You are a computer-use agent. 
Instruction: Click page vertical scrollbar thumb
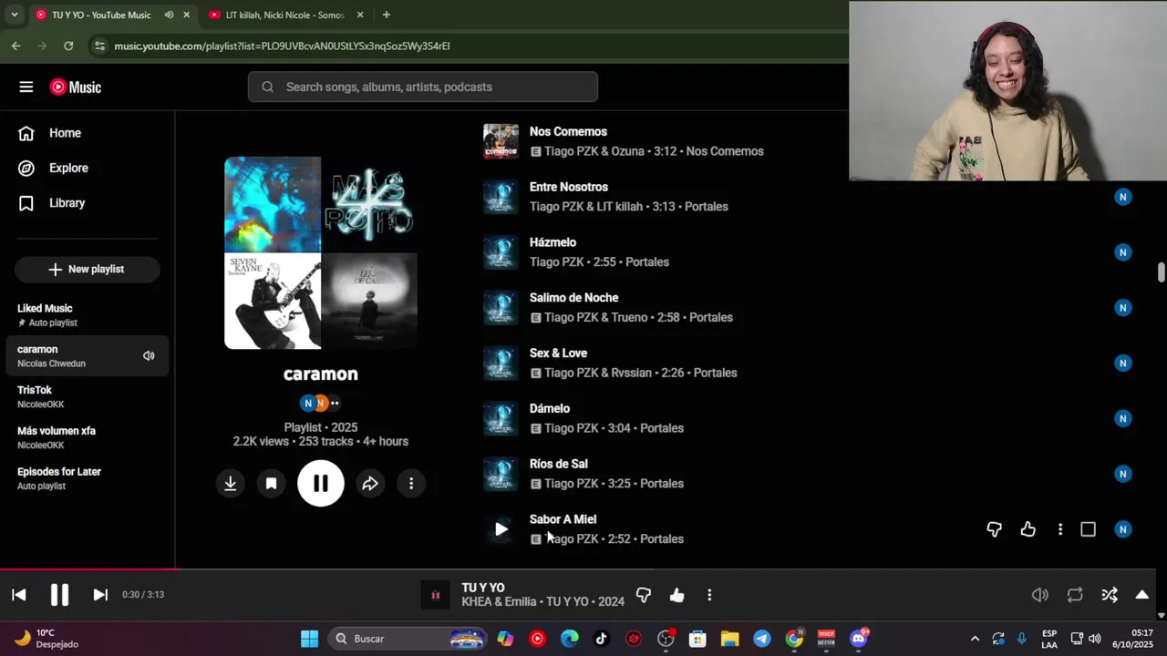click(x=1162, y=272)
